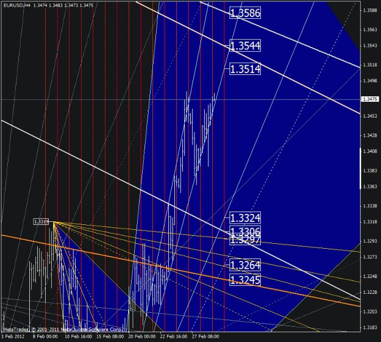The width and height of the screenshot is (381, 342).
Task: Click the 27 Feb 08:00 time label
Action: 205,337
